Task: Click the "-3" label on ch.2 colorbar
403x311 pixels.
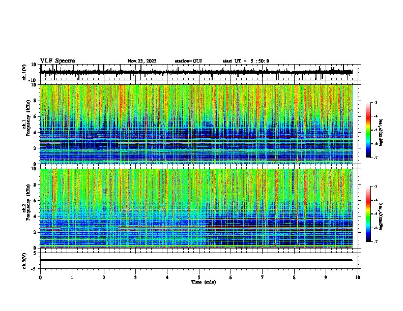Action: coord(376,186)
